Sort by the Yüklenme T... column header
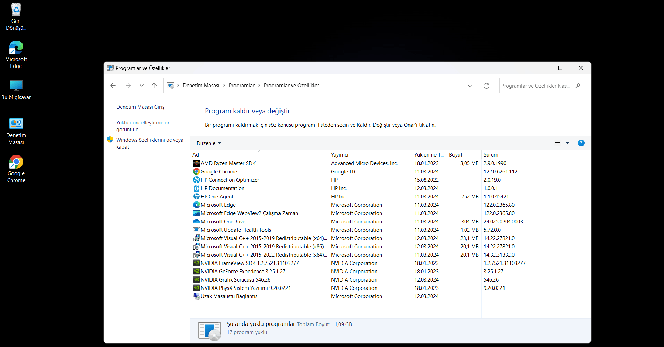 429,154
